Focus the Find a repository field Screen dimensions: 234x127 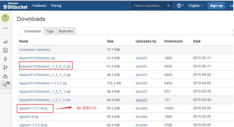click(x=152, y=6)
